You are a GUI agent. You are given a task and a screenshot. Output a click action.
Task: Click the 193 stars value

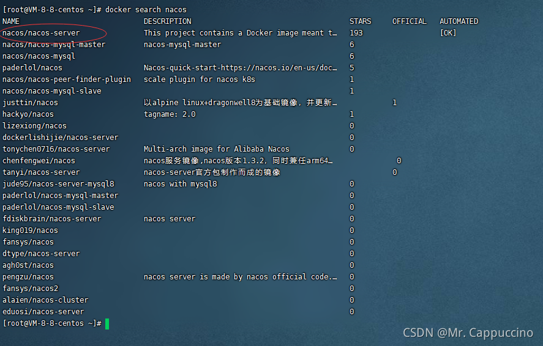coord(356,33)
